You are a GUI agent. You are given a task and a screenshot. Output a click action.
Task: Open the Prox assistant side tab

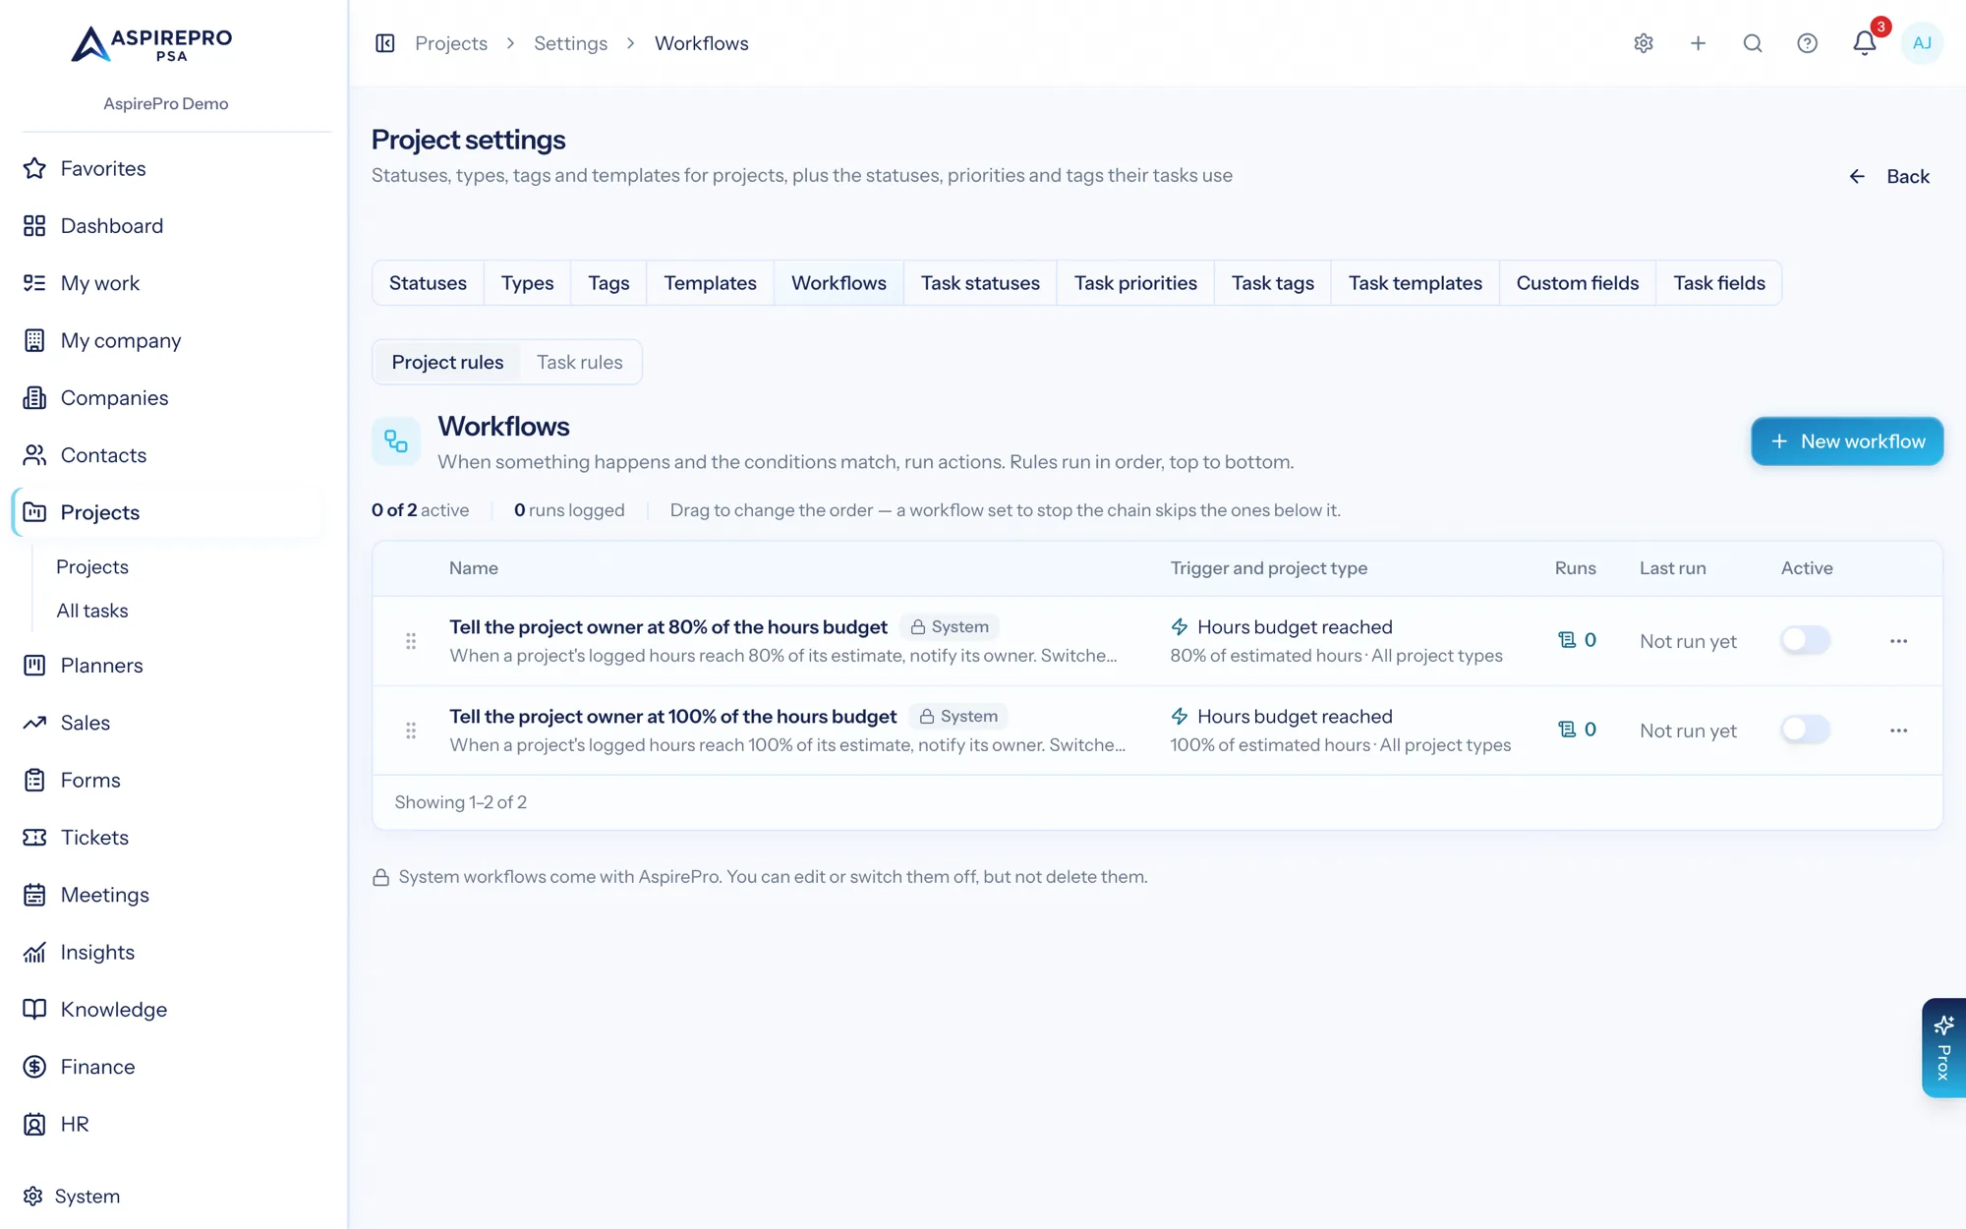[1943, 1048]
